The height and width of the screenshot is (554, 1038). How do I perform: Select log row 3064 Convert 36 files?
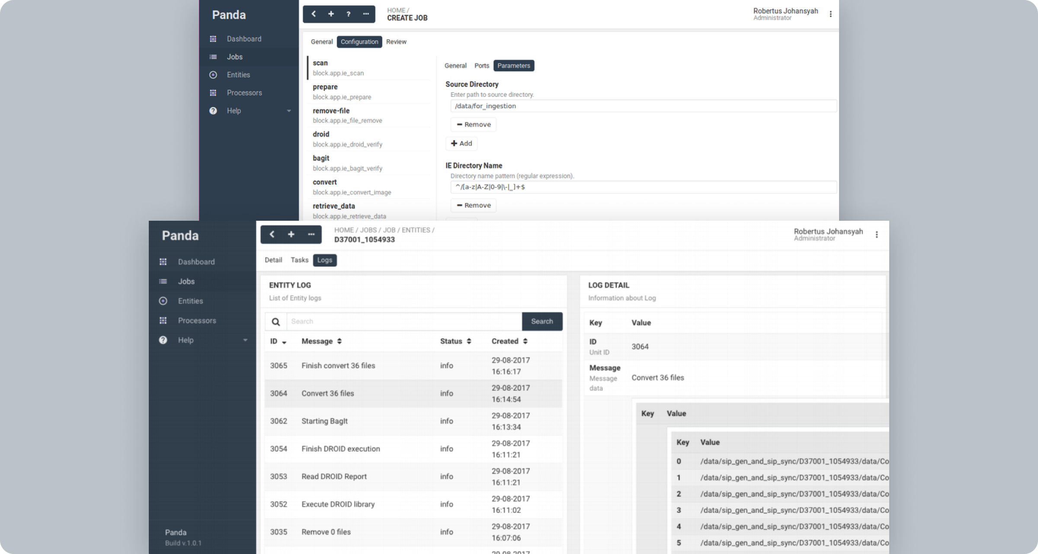click(x=413, y=393)
